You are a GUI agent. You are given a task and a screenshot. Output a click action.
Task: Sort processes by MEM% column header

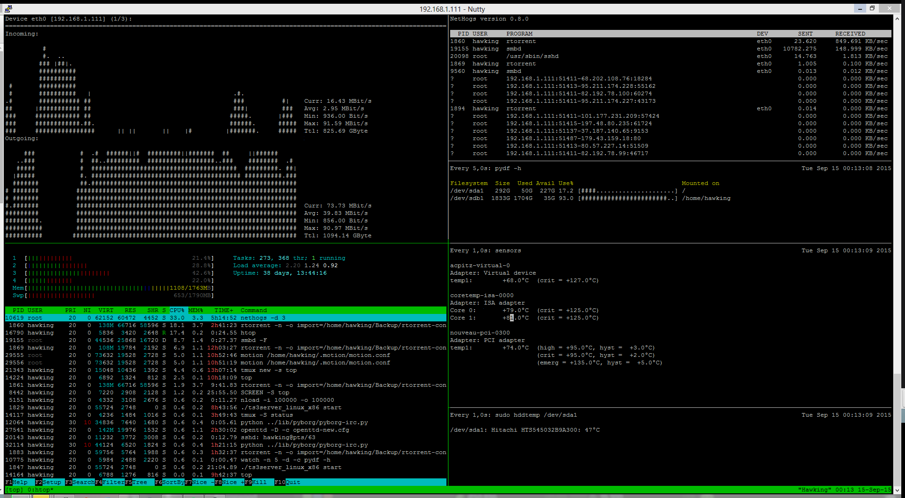point(195,310)
